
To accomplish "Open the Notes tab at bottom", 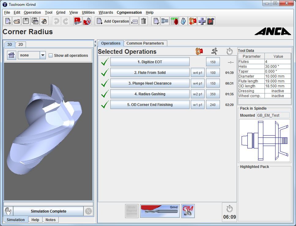I will pyautogui.click(x=50, y=220).
